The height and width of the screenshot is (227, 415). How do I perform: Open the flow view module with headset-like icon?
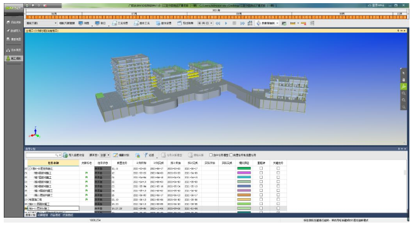point(14,50)
